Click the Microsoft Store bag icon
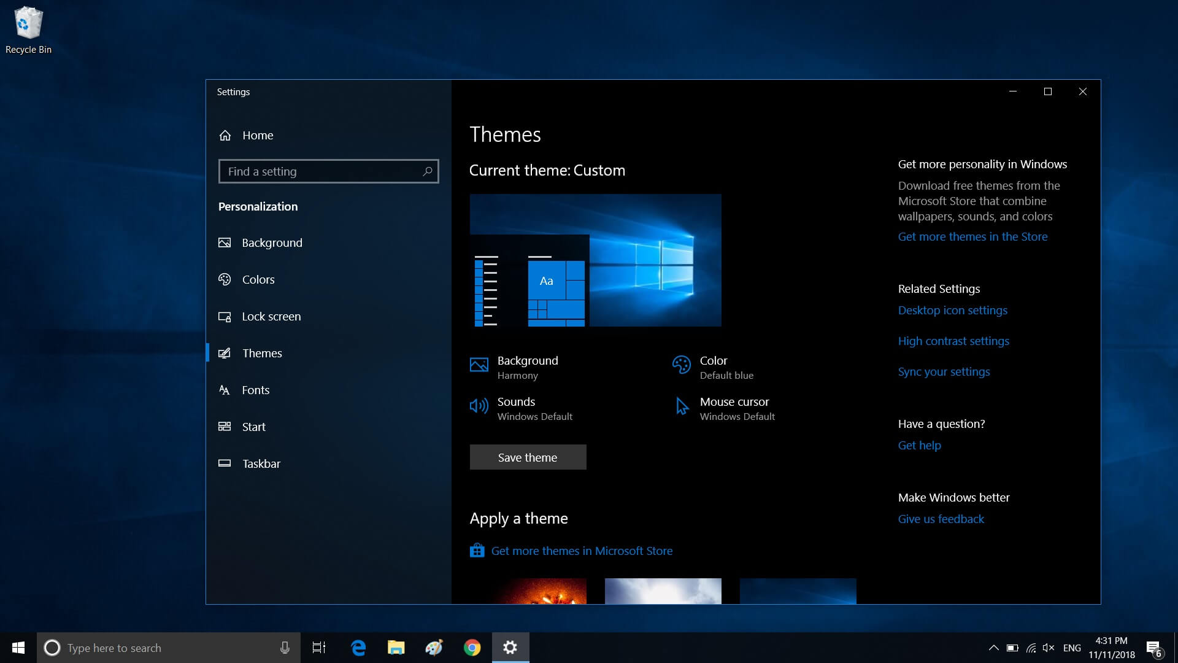The width and height of the screenshot is (1178, 663). (x=477, y=551)
